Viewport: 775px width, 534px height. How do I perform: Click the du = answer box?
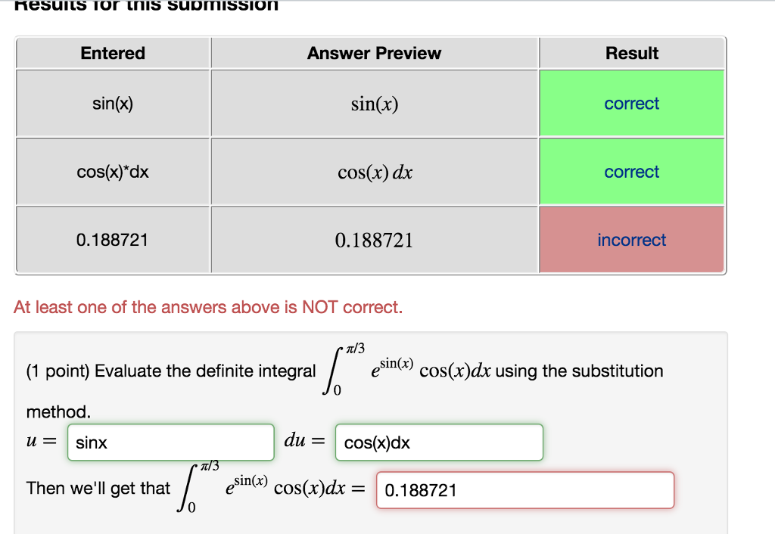[x=439, y=442]
